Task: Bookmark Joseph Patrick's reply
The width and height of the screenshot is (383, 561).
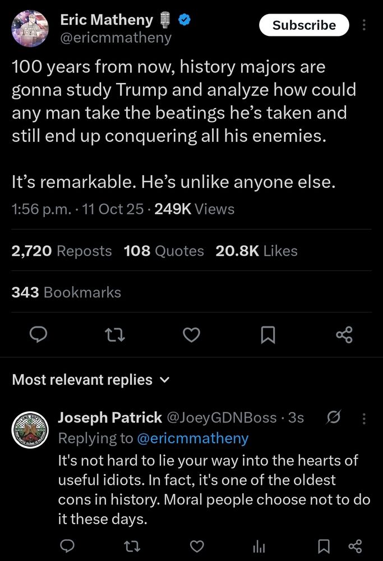Action: (324, 546)
